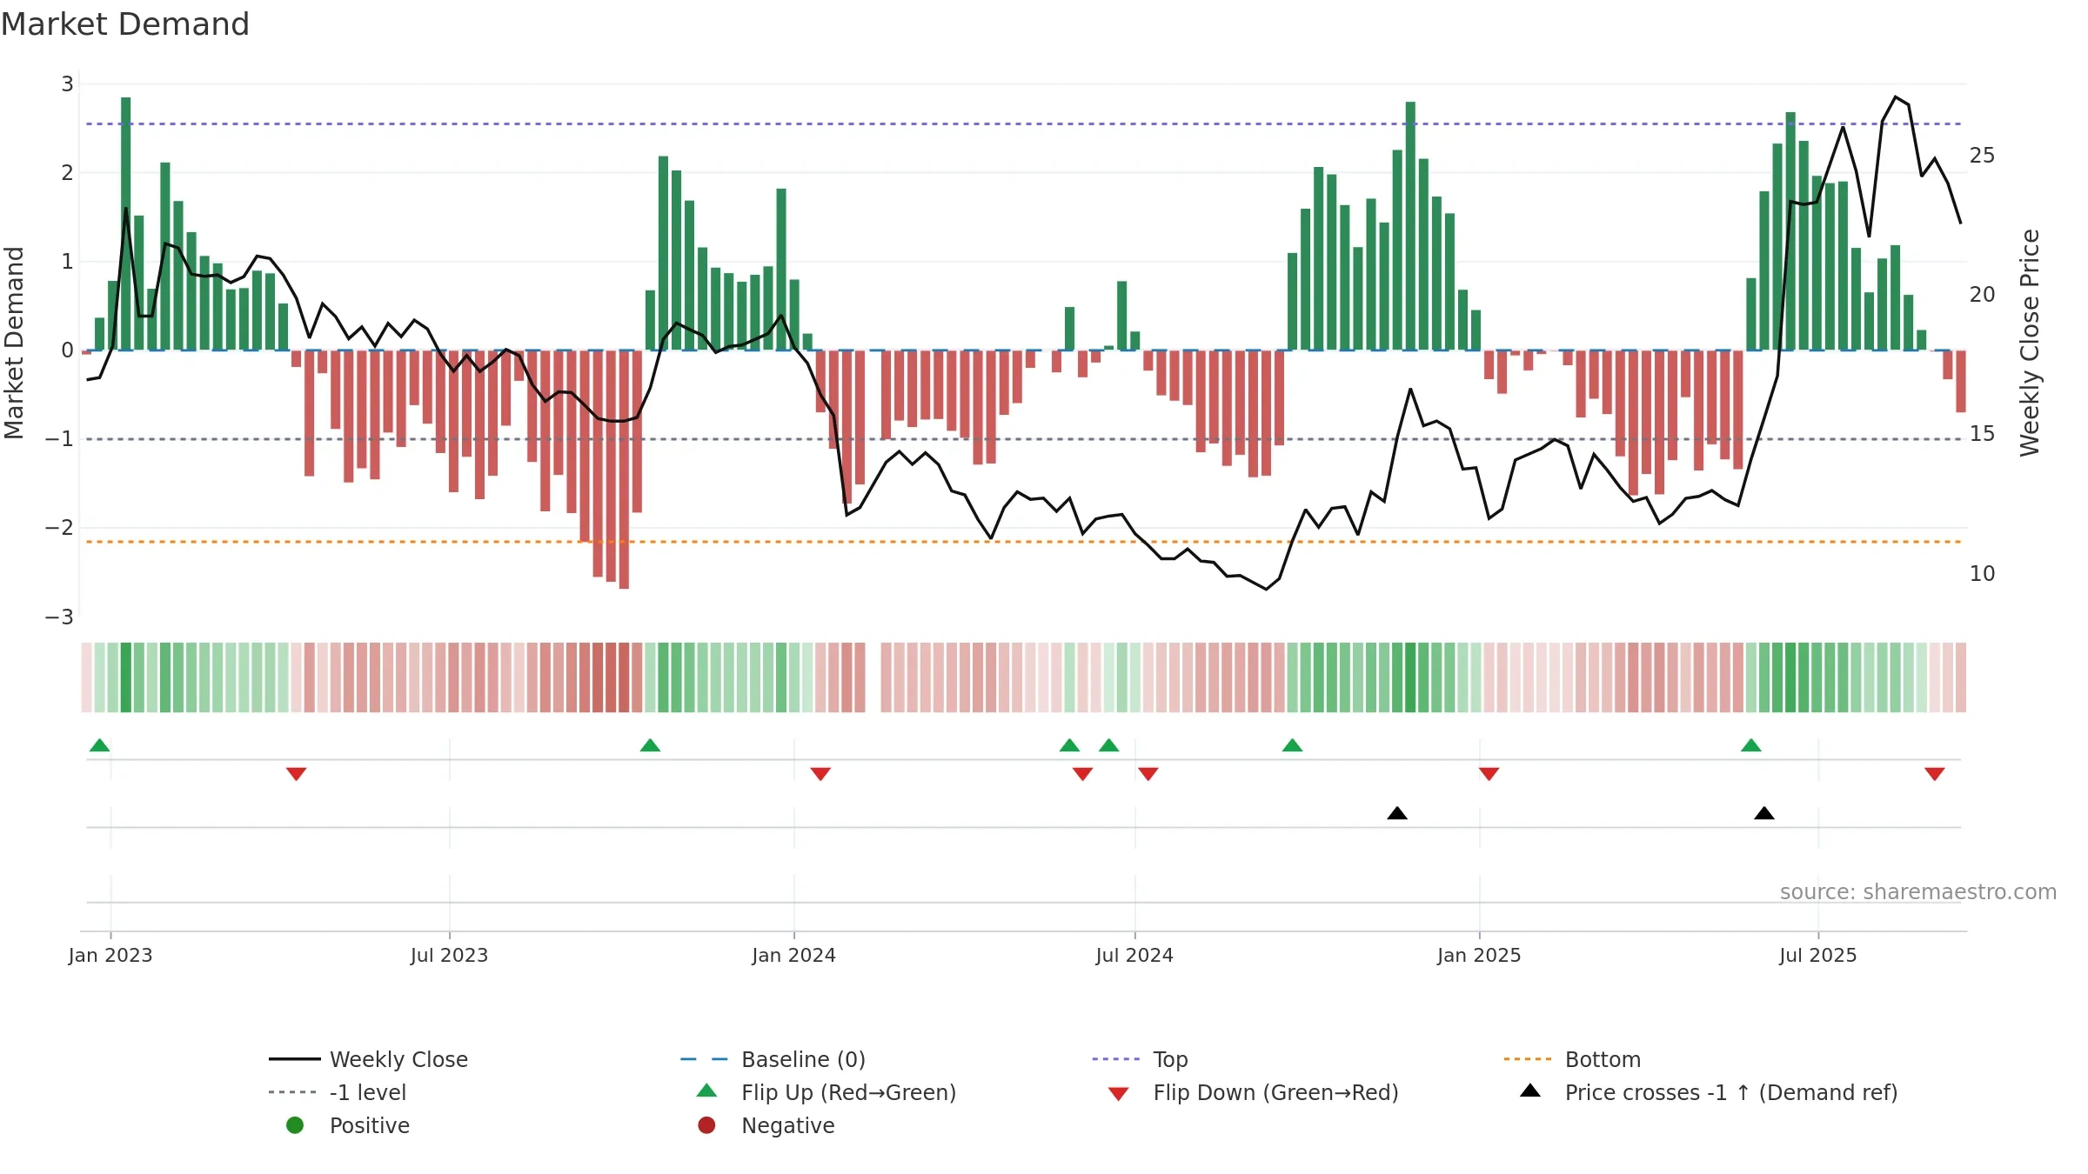Click the Jul 2023 axis label
2088x1174 pixels.
click(x=450, y=956)
